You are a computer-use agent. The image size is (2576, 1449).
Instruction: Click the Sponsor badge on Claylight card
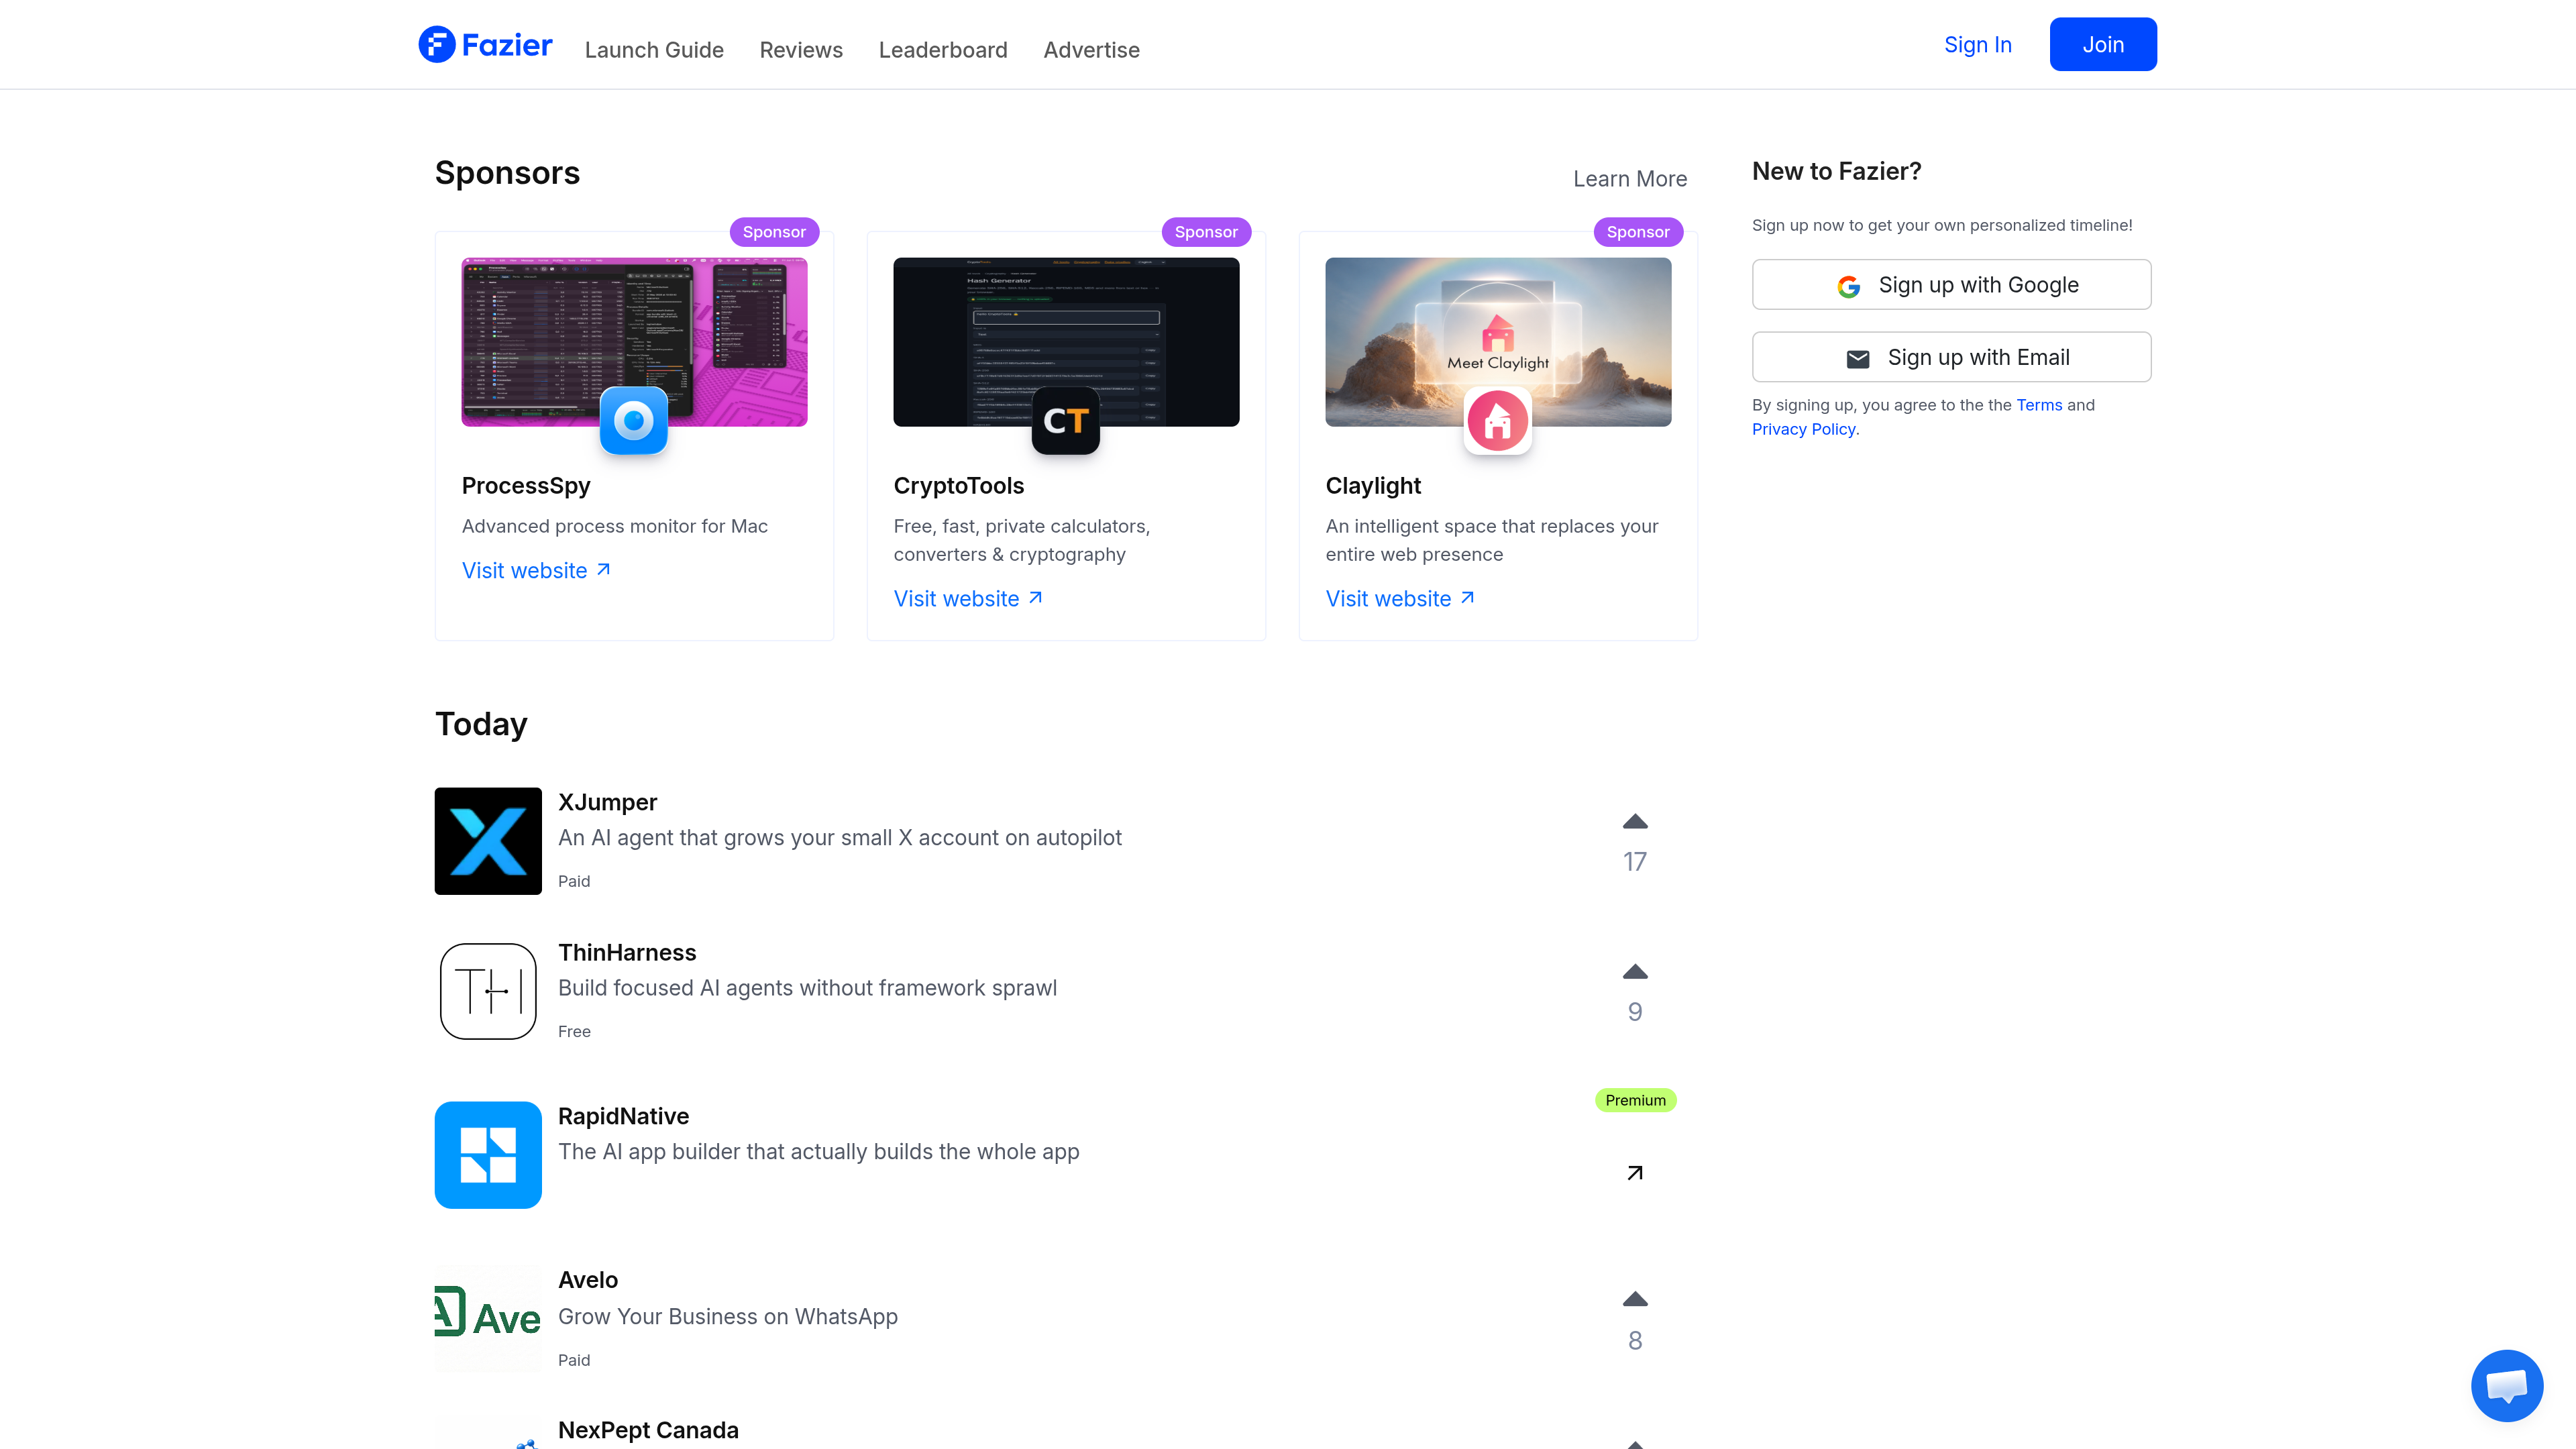point(1638,232)
